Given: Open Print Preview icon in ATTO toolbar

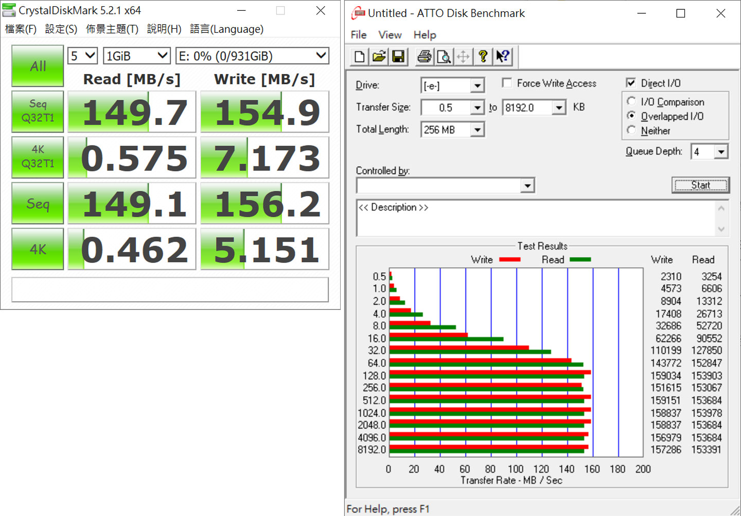Looking at the screenshot, I should pos(444,57).
